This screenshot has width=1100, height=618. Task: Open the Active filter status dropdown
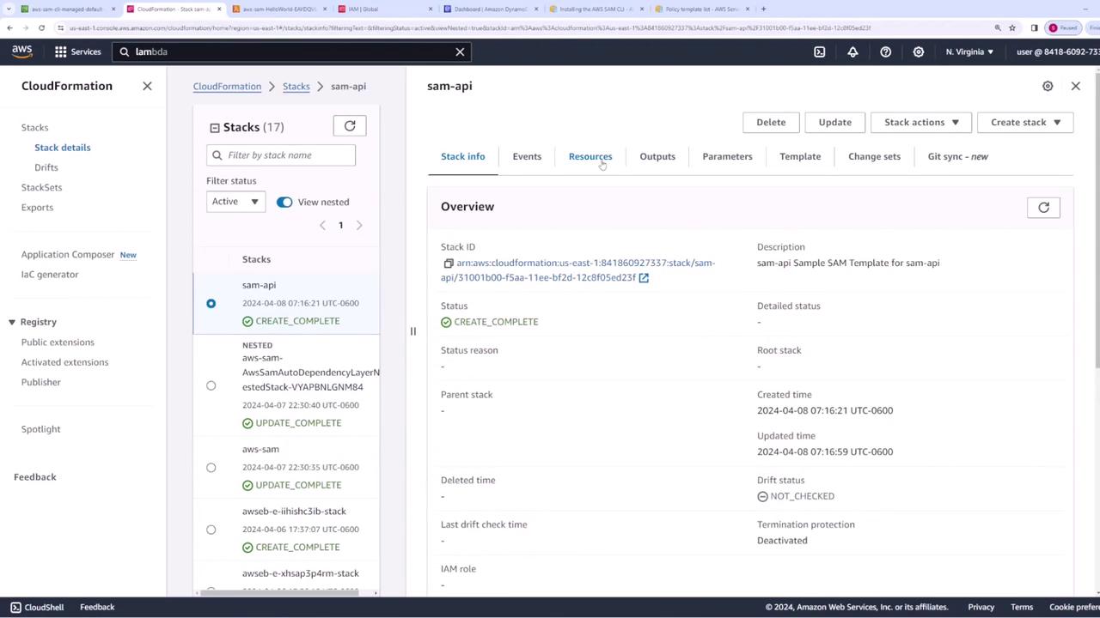pyautogui.click(x=235, y=202)
